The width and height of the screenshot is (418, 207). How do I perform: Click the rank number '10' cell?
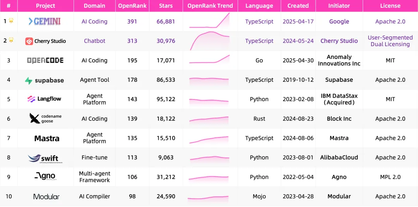click(9, 197)
